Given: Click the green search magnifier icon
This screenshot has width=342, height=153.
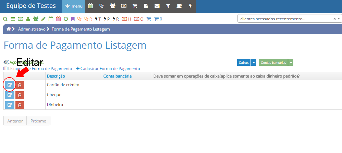Looking at the screenshot, I should (x=5, y=19).
